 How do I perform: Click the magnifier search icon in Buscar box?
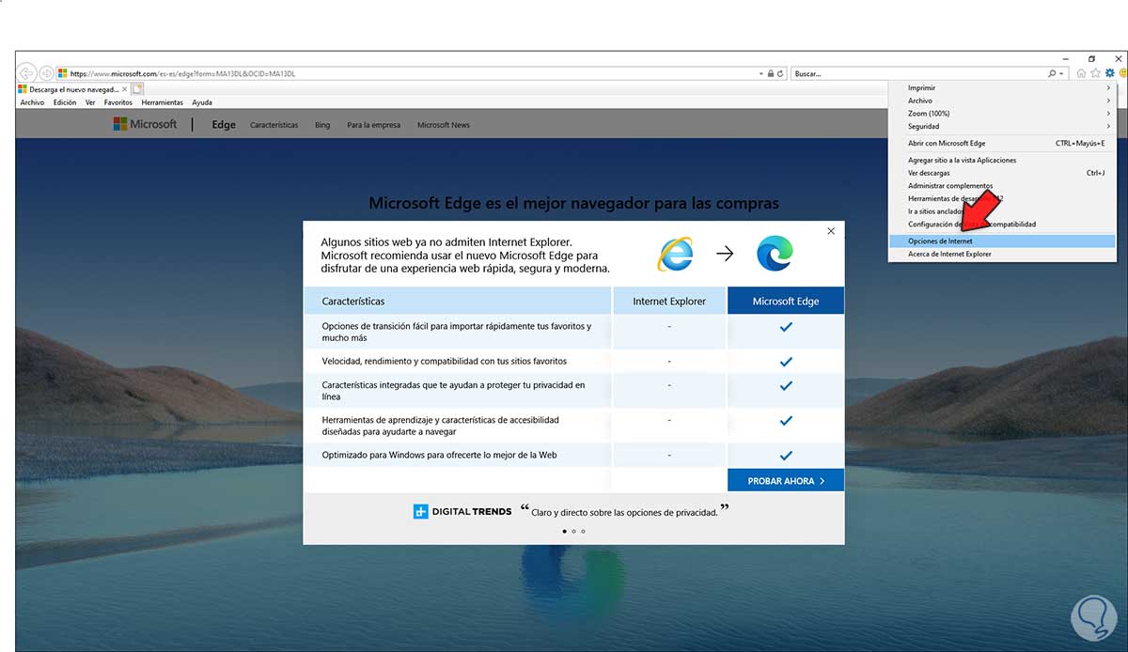(x=1052, y=73)
